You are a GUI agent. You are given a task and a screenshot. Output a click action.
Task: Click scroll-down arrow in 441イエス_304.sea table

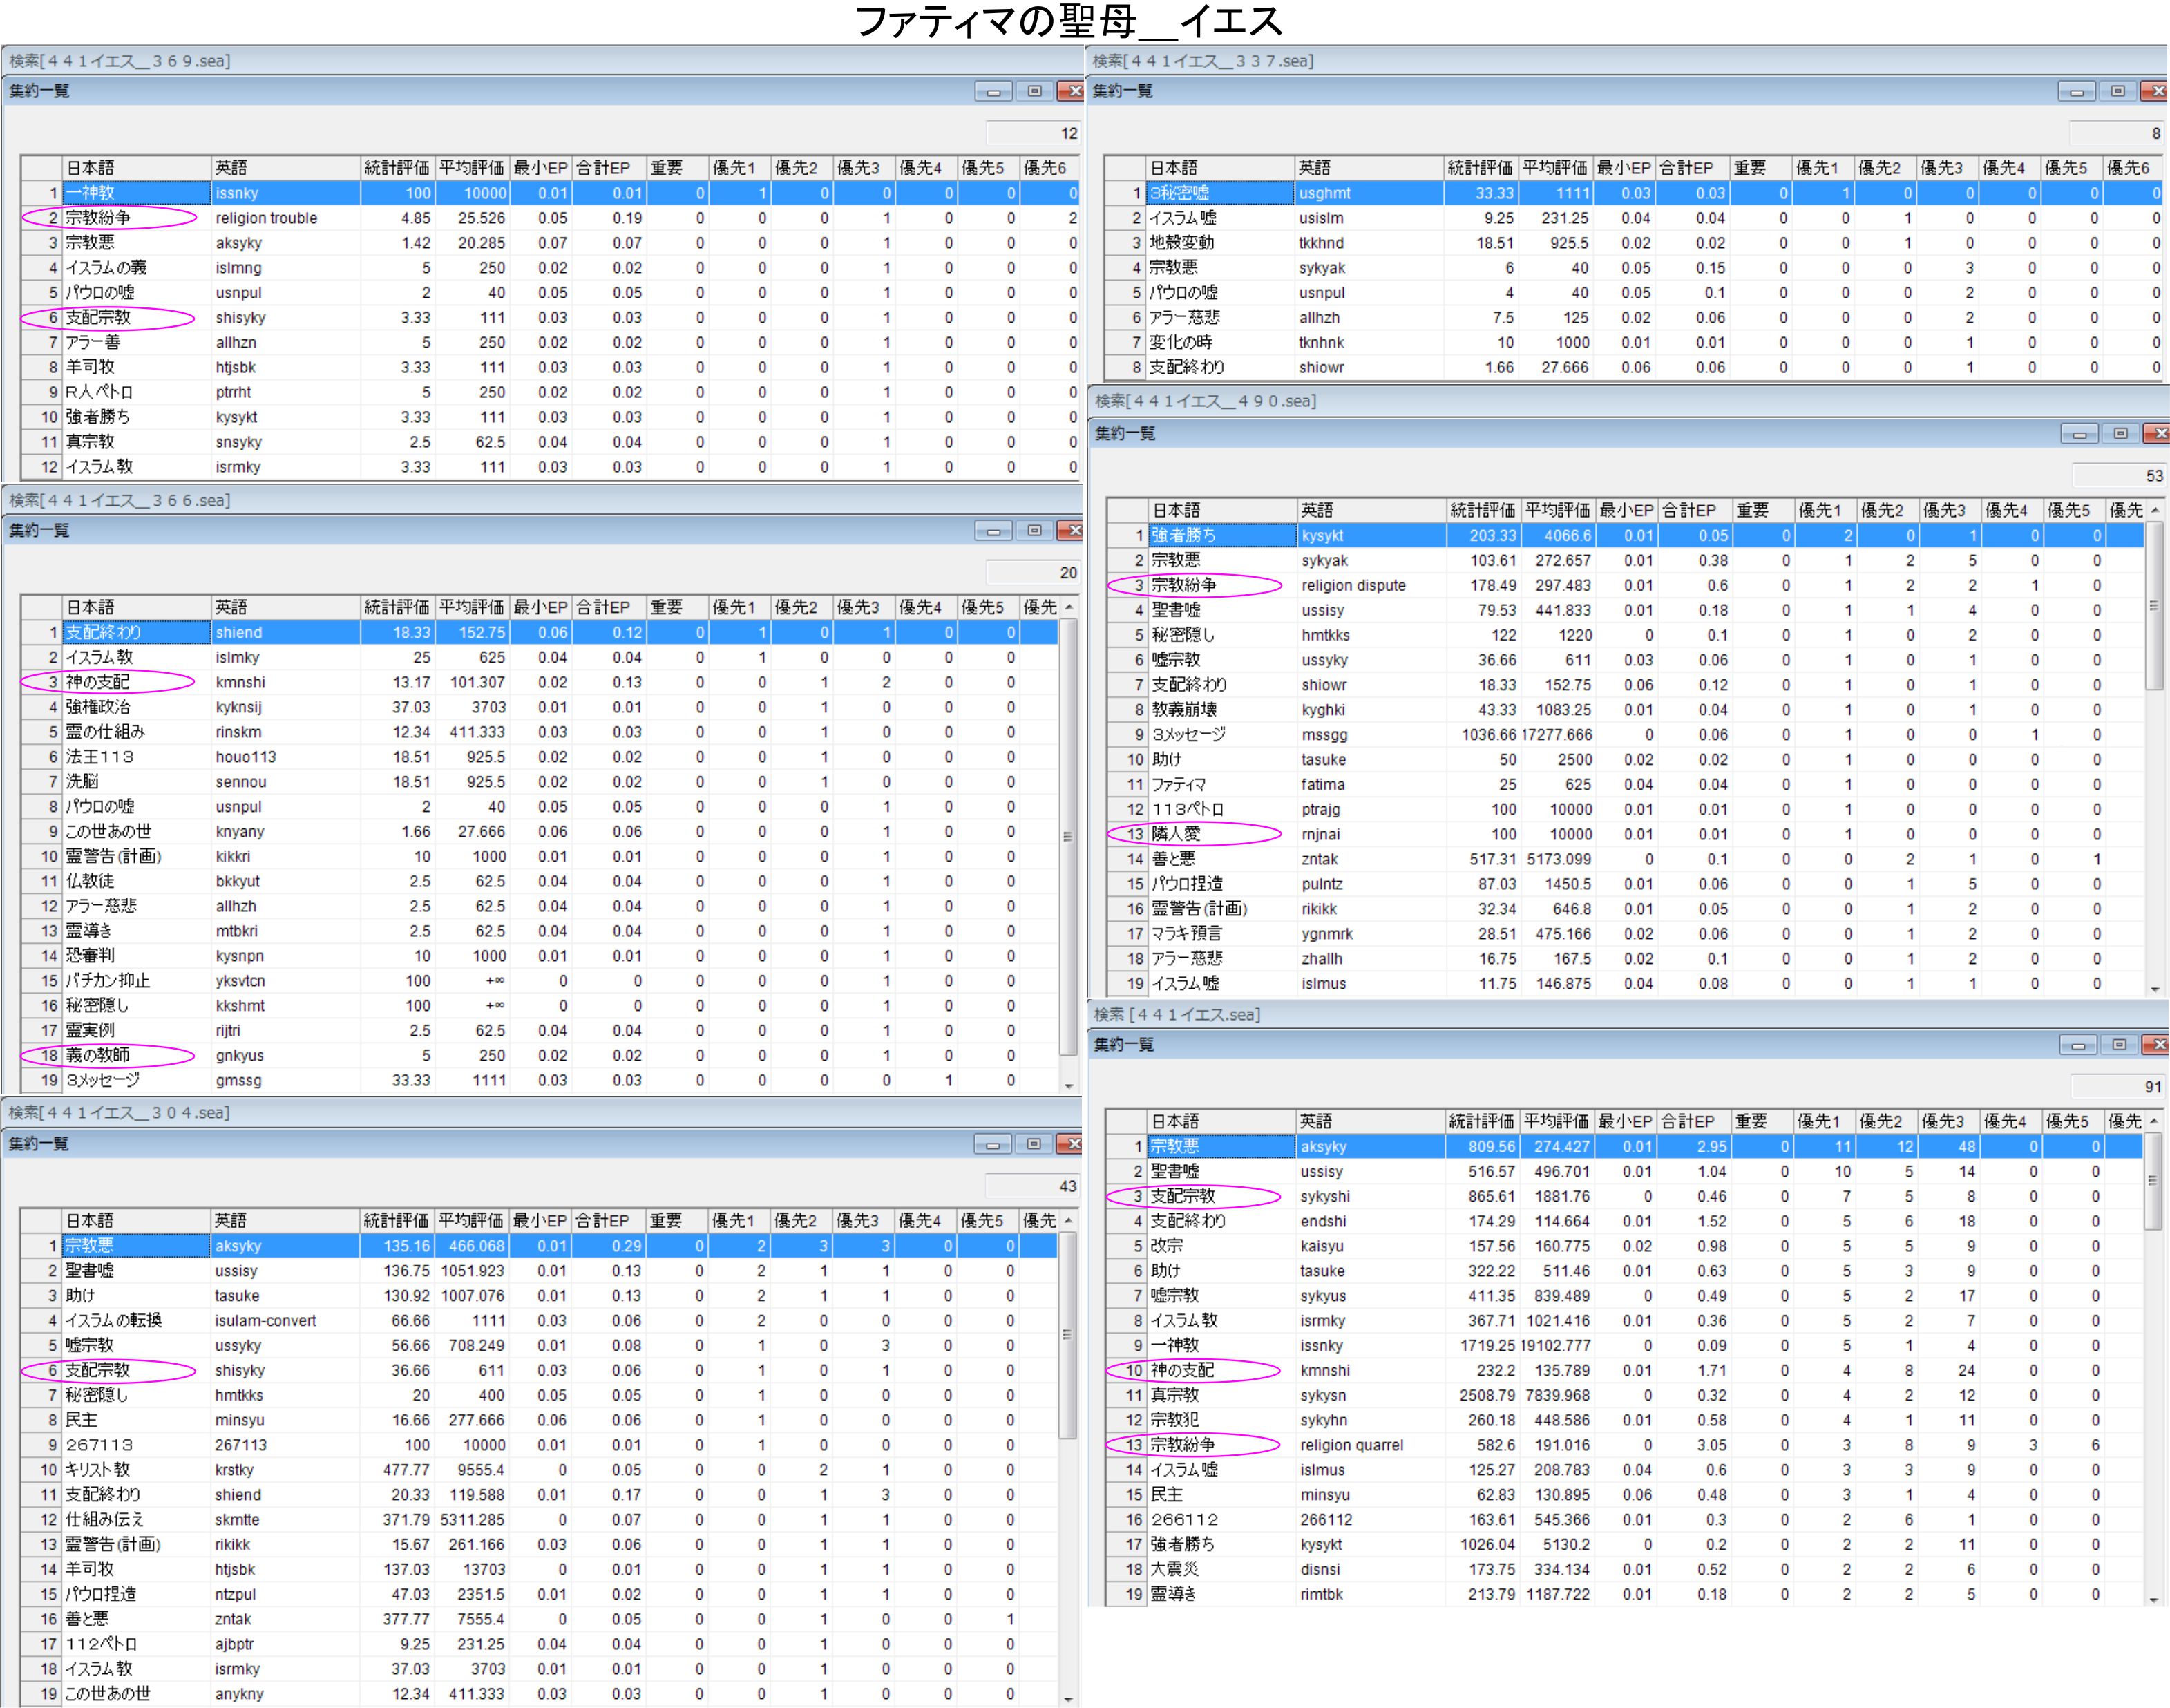pyautogui.click(x=1069, y=1699)
